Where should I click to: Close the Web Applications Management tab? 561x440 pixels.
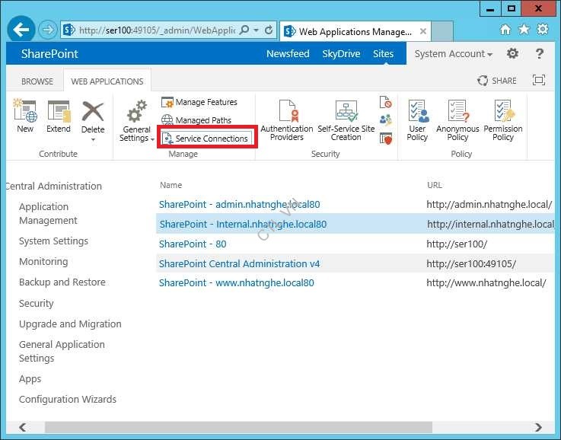(423, 31)
